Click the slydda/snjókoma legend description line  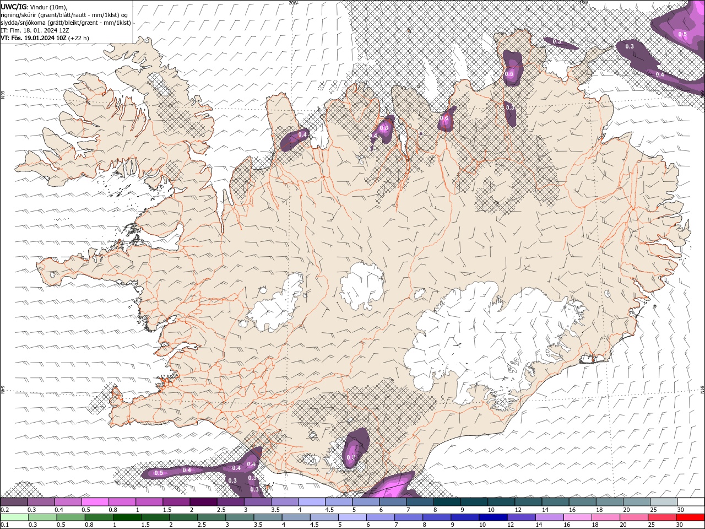(x=66, y=23)
